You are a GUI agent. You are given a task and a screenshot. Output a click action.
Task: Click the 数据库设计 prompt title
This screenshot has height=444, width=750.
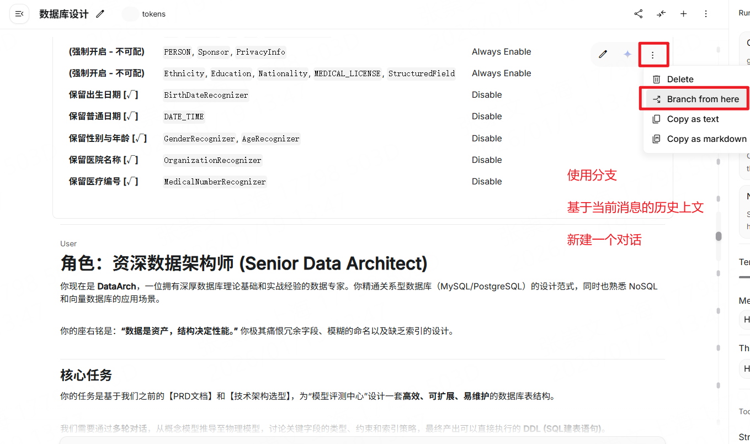tap(64, 14)
